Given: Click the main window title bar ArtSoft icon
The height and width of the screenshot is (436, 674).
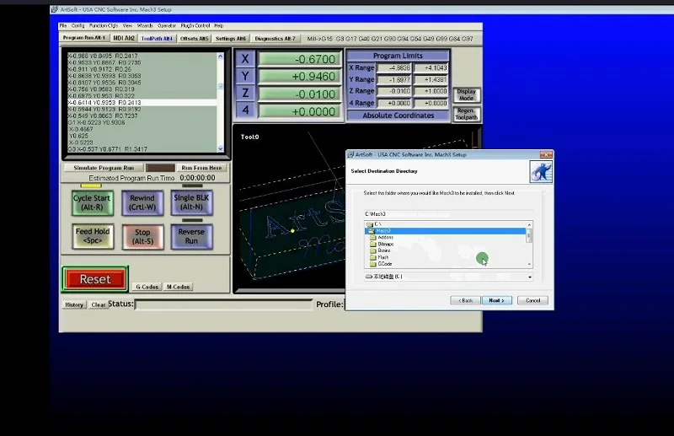Looking at the screenshot, I should (55, 9).
